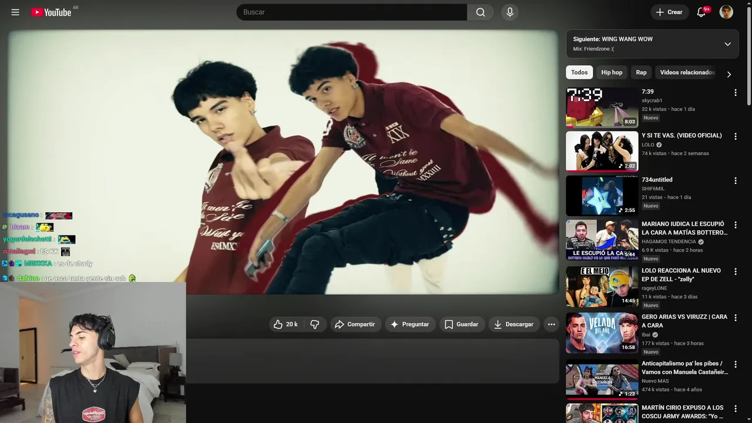Open LOLO REACCIONA video thumbnail
This screenshot has width=752, height=423.
[x=602, y=287]
